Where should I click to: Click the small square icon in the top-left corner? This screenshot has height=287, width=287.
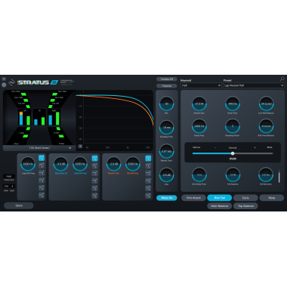point(4,79)
